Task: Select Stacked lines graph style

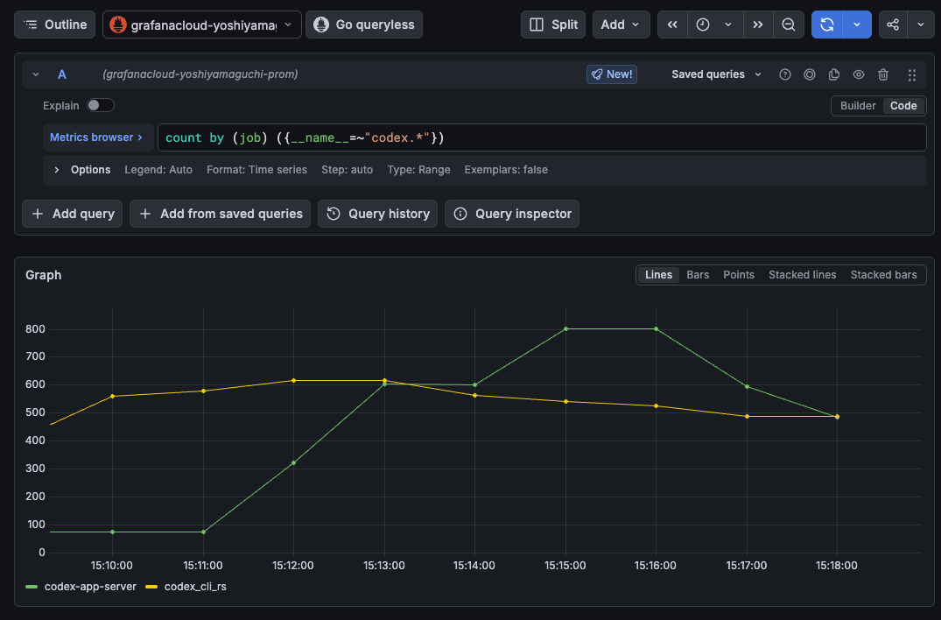Action: [803, 275]
